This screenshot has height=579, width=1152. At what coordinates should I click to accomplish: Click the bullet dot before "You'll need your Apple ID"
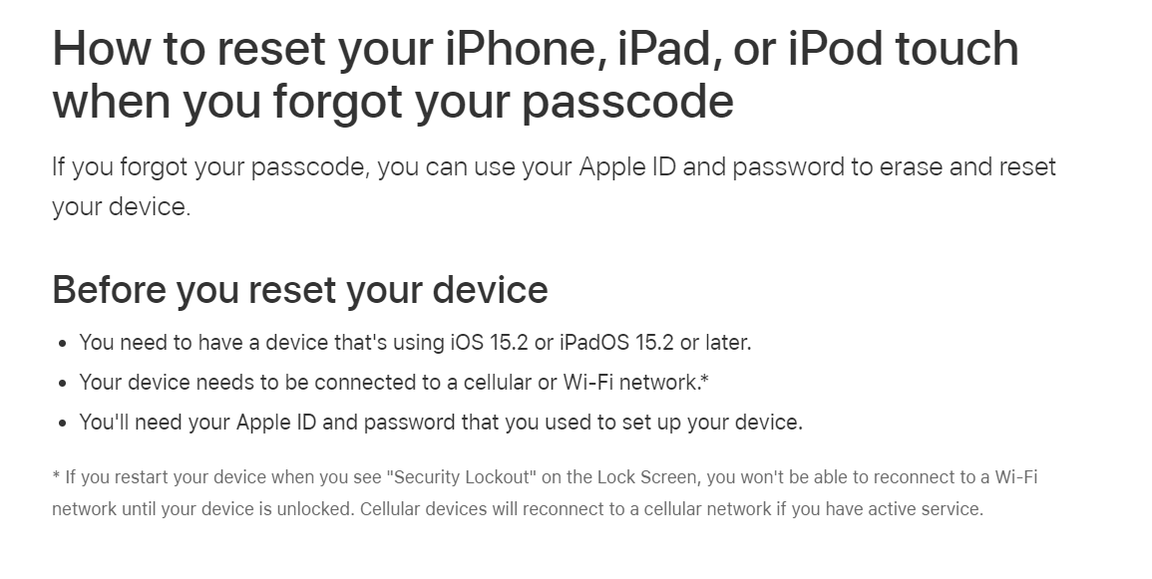tap(62, 424)
